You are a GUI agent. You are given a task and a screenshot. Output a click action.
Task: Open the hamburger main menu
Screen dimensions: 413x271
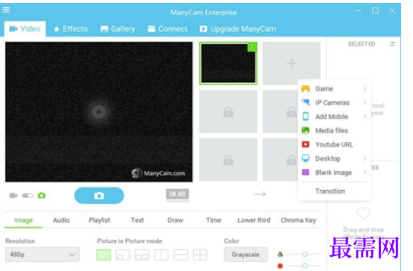pos(6,10)
